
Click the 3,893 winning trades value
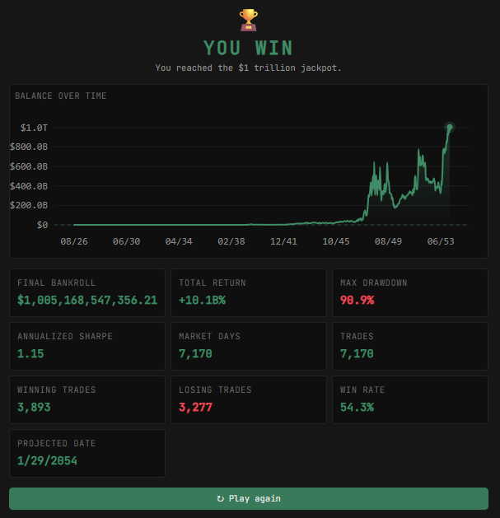34,407
